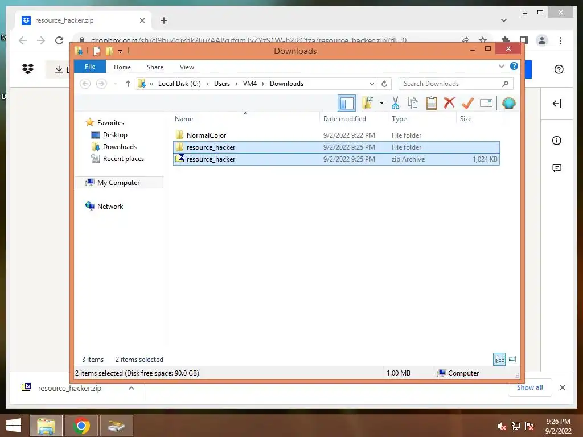Click Users breadcrumb in address bar
The image size is (583, 437).
pos(222,84)
